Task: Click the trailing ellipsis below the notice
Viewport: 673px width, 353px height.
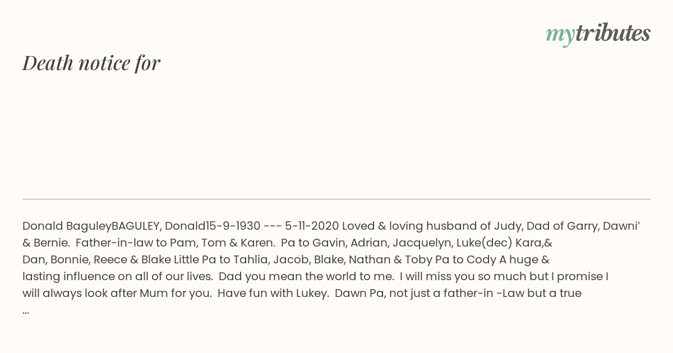Action: pos(26,310)
